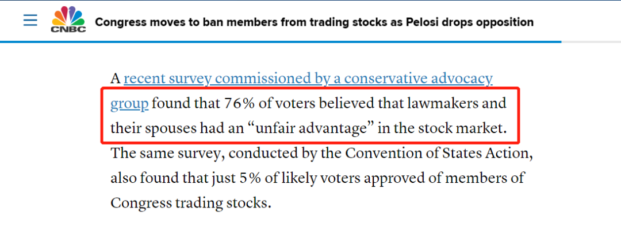621x227 pixels.
Task: Click 'CNBC' lettering beneath the peacock
Action: pos(68,30)
